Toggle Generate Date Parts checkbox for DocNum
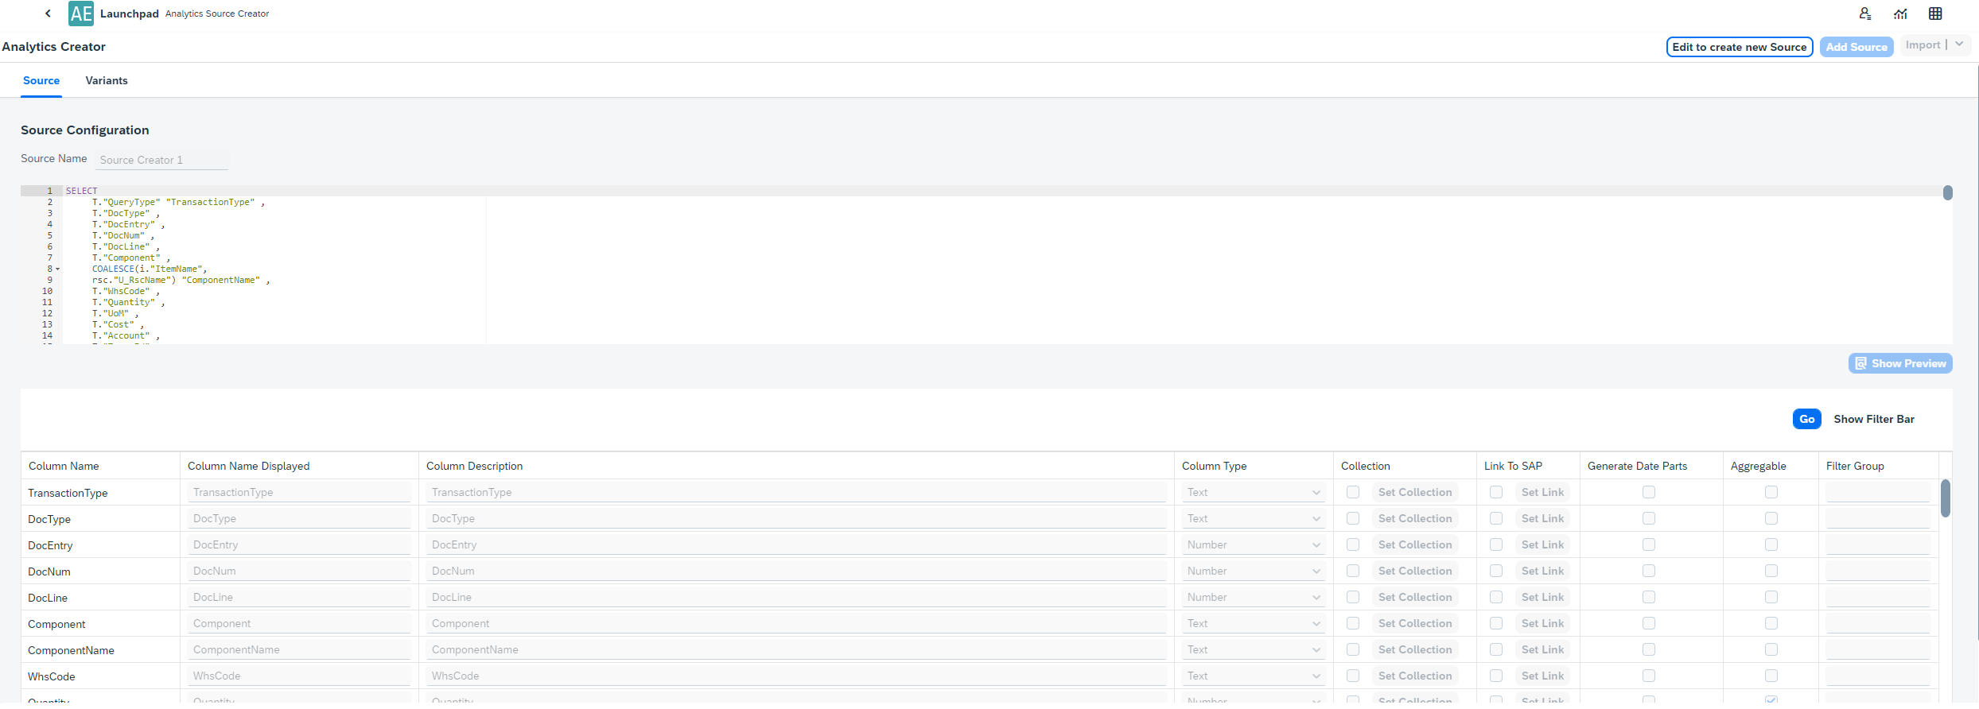The image size is (1979, 709). (1649, 571)
